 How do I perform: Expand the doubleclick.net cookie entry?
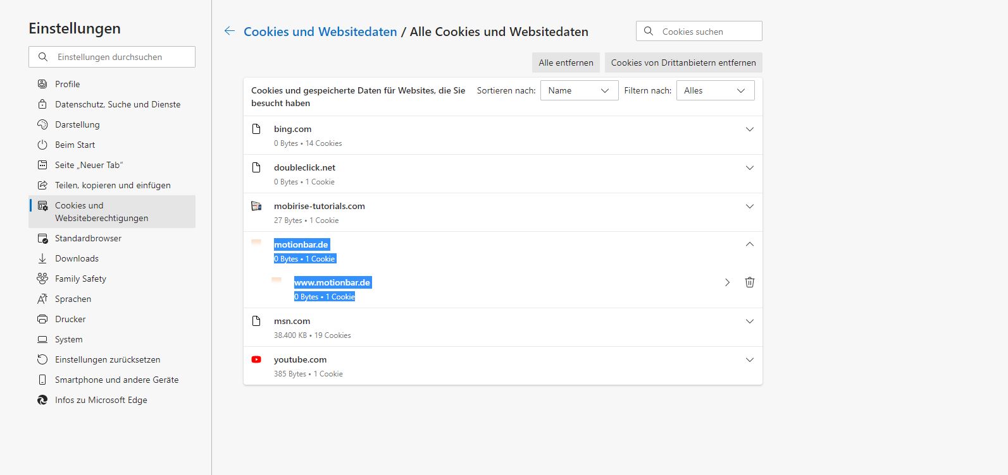[750, 168]
